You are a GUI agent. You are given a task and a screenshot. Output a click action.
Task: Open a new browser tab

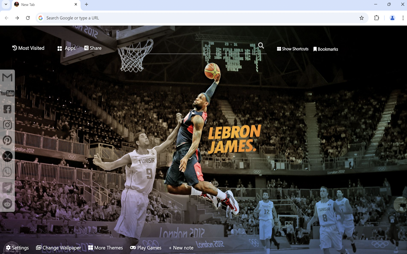[86, 4]
